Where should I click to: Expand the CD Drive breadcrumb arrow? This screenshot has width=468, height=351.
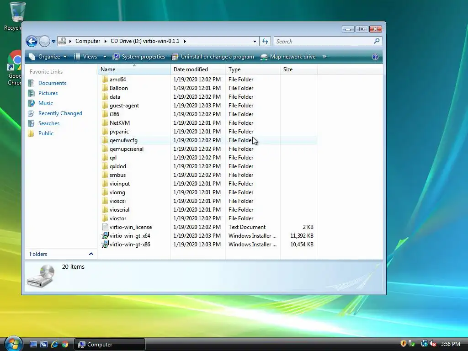tap(185, 41)
